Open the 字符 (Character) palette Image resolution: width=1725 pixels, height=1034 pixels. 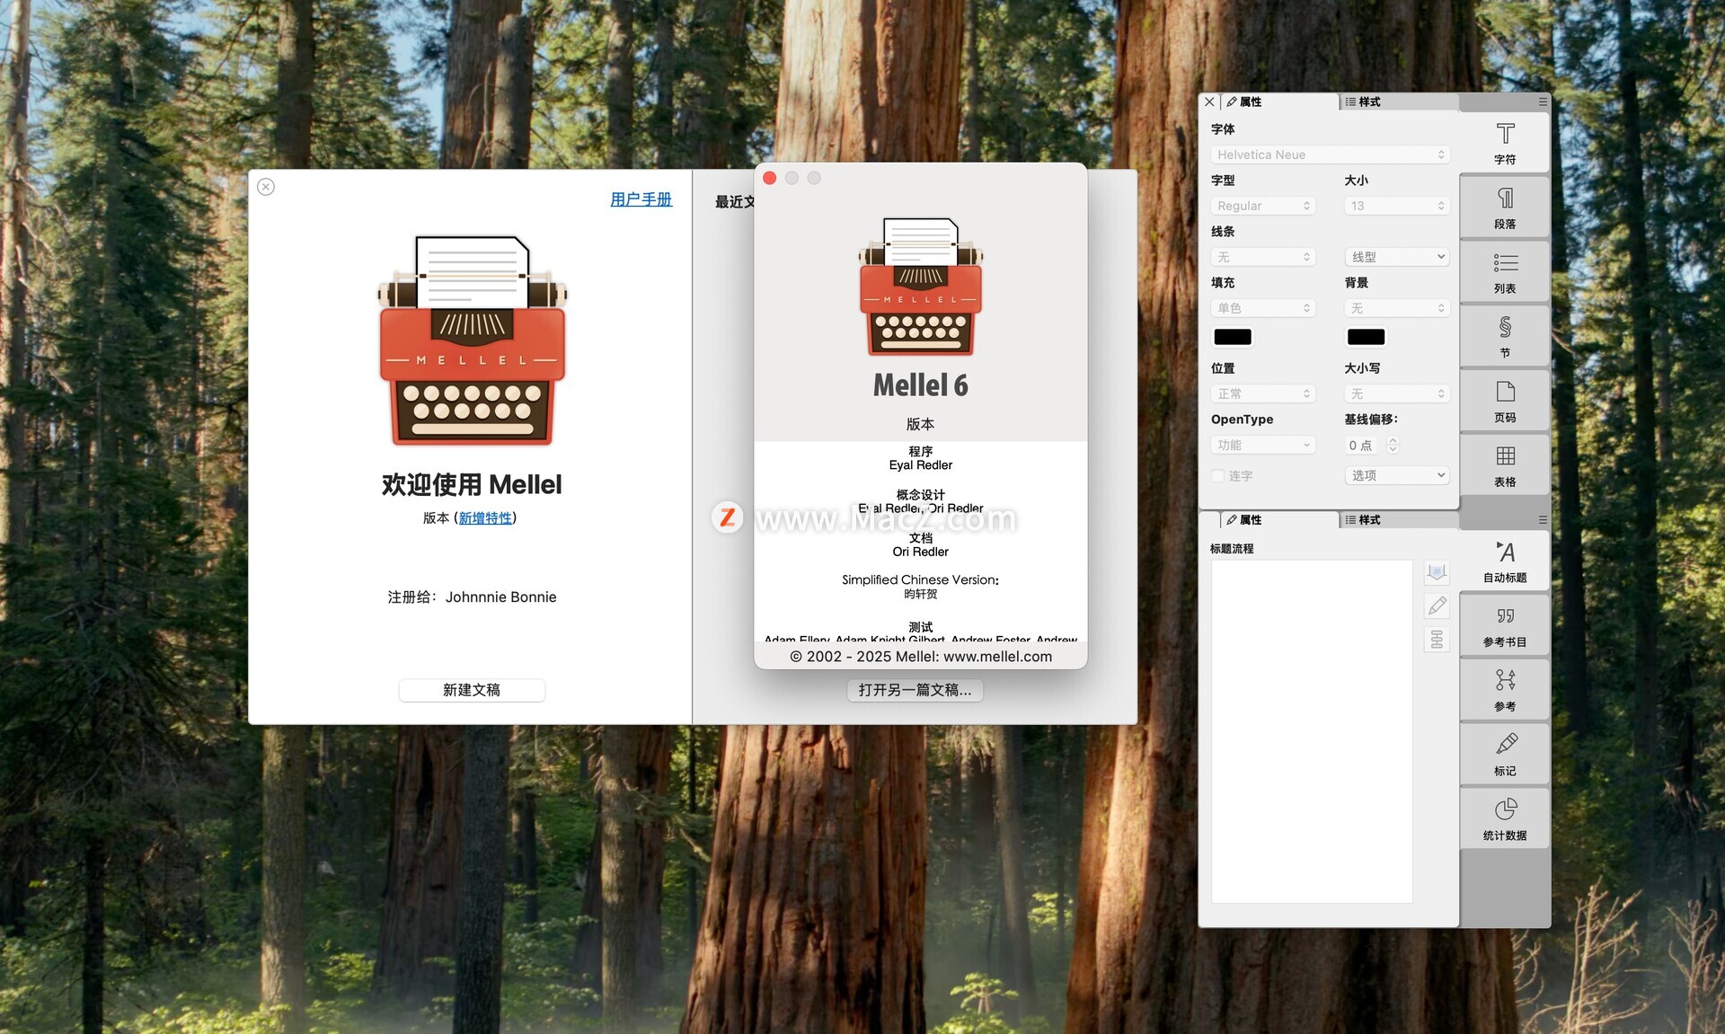point(1505,143)
